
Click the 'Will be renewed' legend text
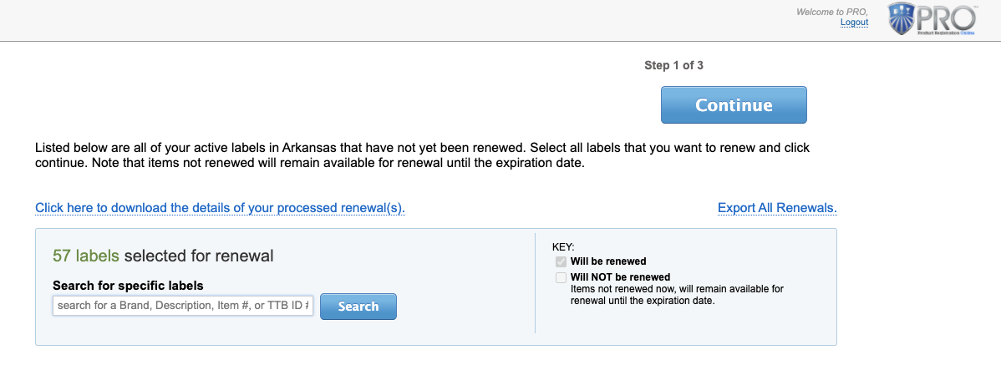[x=608, y=261]
